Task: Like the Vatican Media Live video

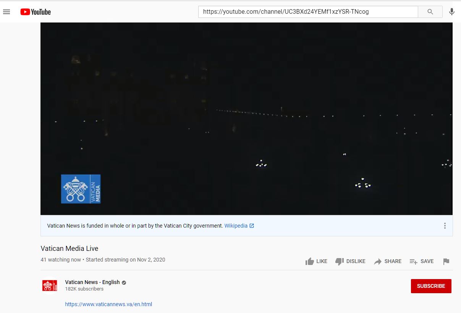Action: (316, 261)
